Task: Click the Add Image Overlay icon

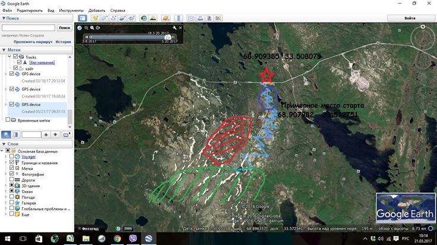Action: point(122,18)
